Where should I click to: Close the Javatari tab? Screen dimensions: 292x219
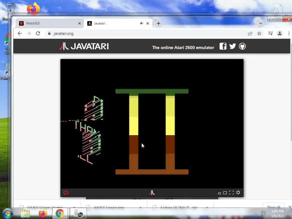[x=148, y=23]
